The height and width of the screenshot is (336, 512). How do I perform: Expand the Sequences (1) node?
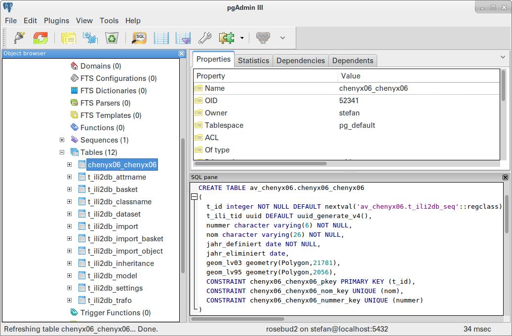(62, 140)
